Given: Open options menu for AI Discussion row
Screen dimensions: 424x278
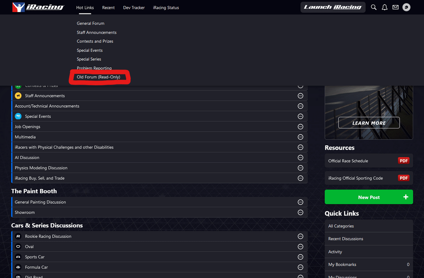Looking at the screenshot, I should click(300, 157).
